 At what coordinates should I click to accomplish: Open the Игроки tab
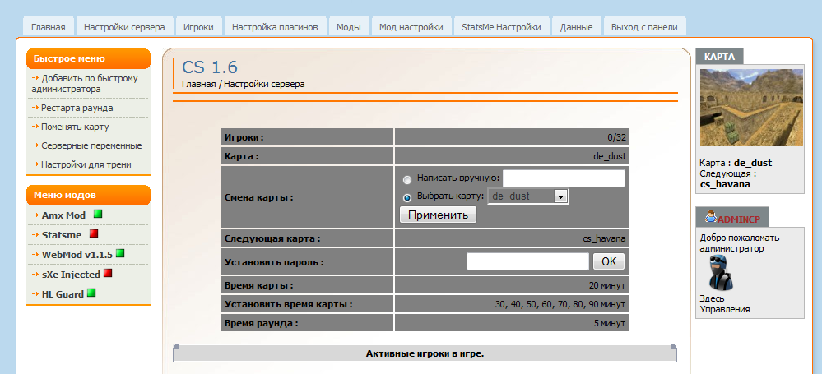click(x=198, y=27)
